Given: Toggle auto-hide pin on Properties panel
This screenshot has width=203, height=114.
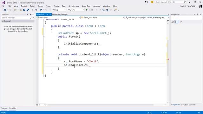Looking at the screenshot, I should coord(197,15).
